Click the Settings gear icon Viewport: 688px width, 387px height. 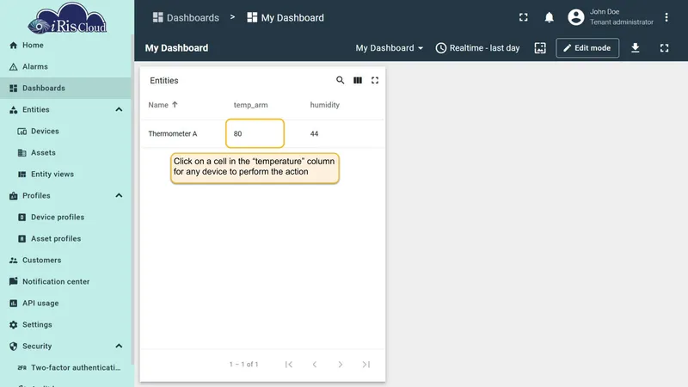point(13,325)
